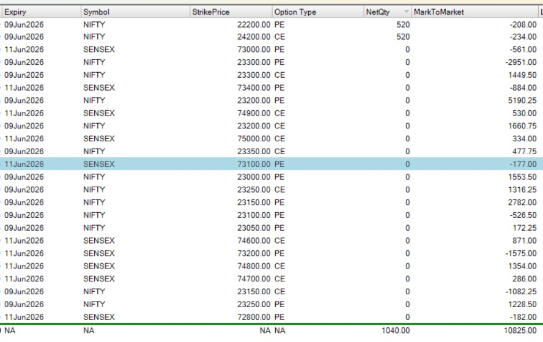Select the SENSEX 75000.00 strike cell

pos(254,139)
